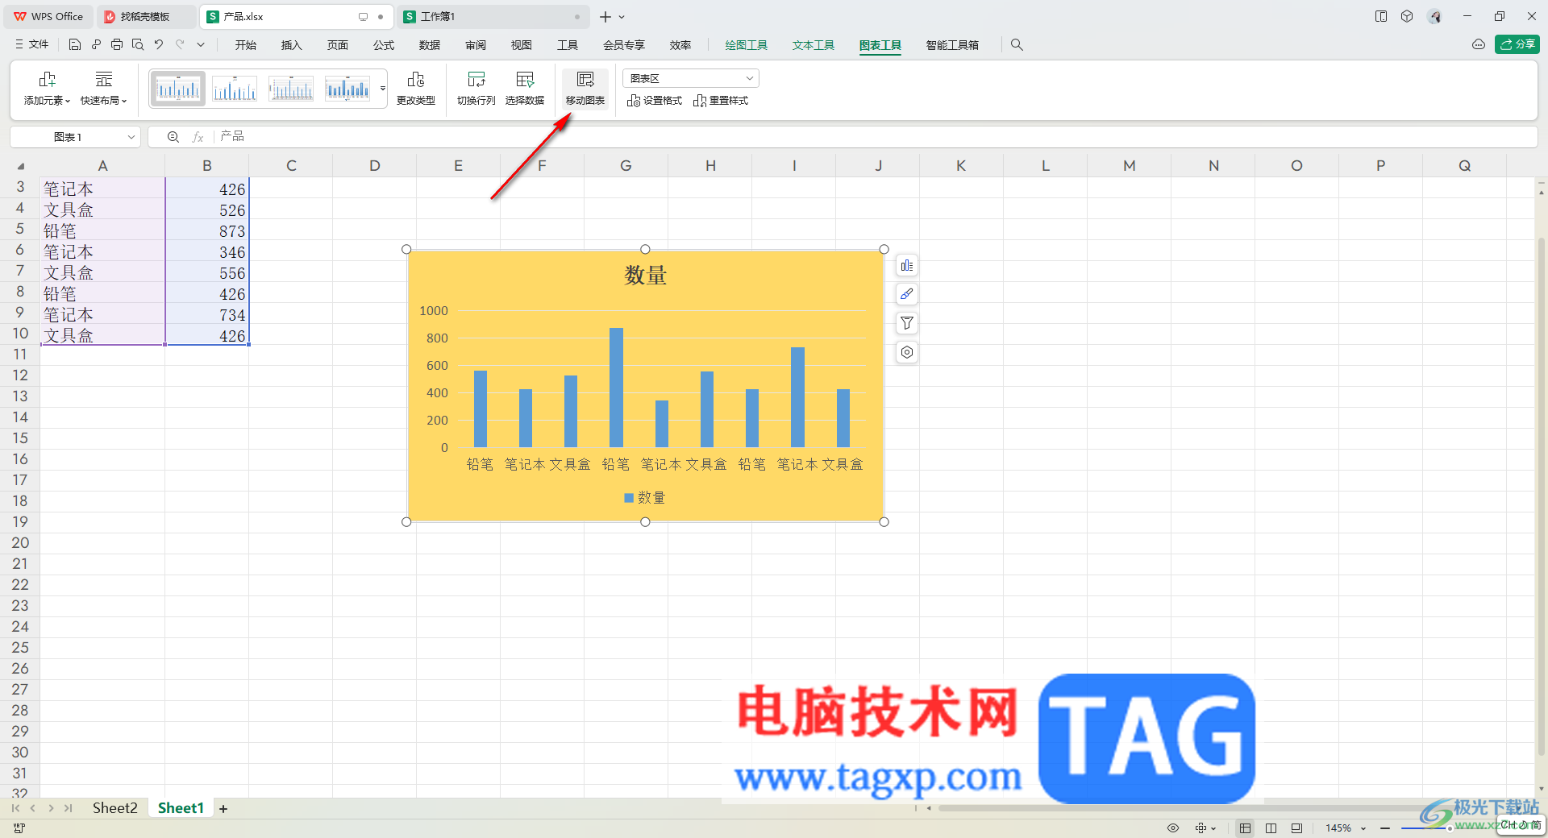The height and width of the screenshot is (838, 1548).
Task: Switch to the 工作簿1 document tab
Action: click(x=492, y=17)
